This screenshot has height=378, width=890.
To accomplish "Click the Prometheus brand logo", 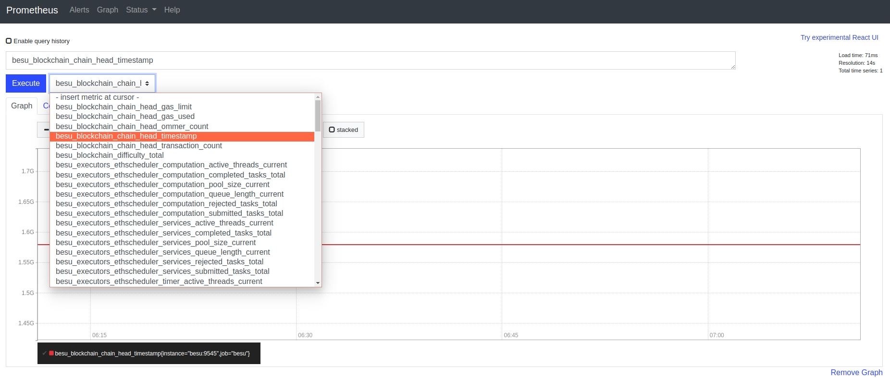I will pos(32,10).
